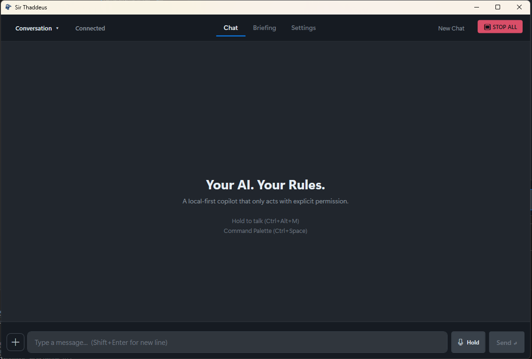
Task: Click the 'Hold to talk (Ctrl+Alt+M)' hint
Action: pyautogui.click(x=265, y=221)
